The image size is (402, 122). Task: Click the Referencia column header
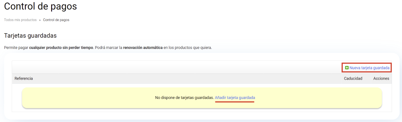[x=24, y=78]
